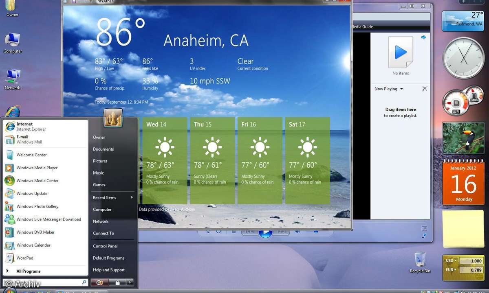Image resolution: width=489 pixels, height=293 pixels.
Task: Click the chess user picture on Start menu
Action: [113, 118]
